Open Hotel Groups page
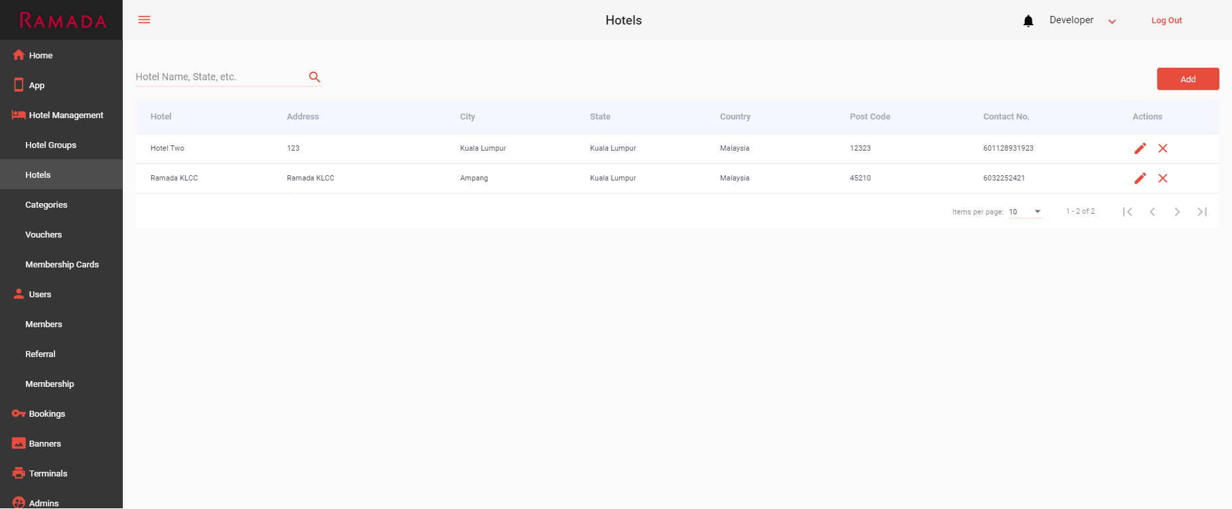The width and height of the screenshot is (1232, 509). pyautogui.click(x=61, y=145)
